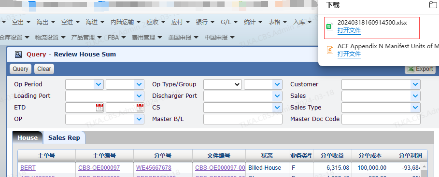Open first ETD calendar picker

click(99, 108)
